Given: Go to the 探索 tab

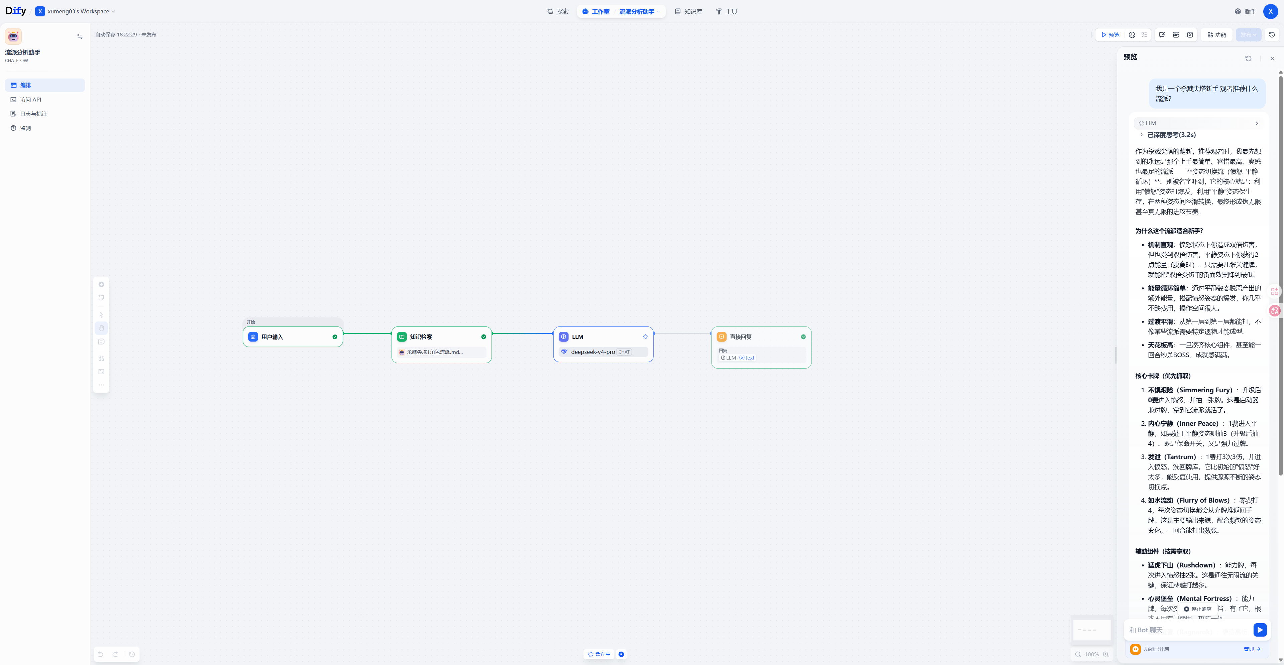Looking at the screenshot, I should click(558, 11).
